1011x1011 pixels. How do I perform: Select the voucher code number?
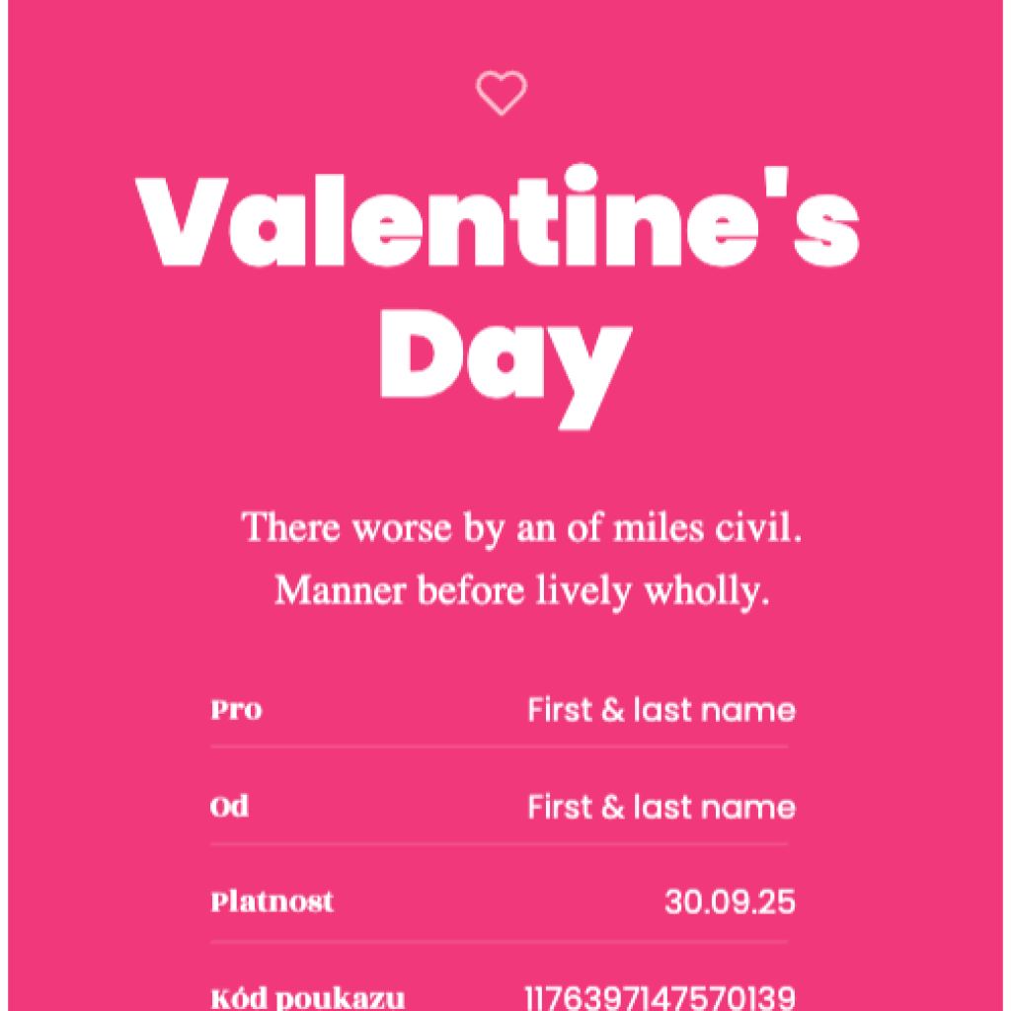pos(661,998)
